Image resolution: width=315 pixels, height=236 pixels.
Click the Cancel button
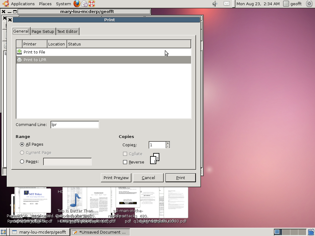coord(148,178)
